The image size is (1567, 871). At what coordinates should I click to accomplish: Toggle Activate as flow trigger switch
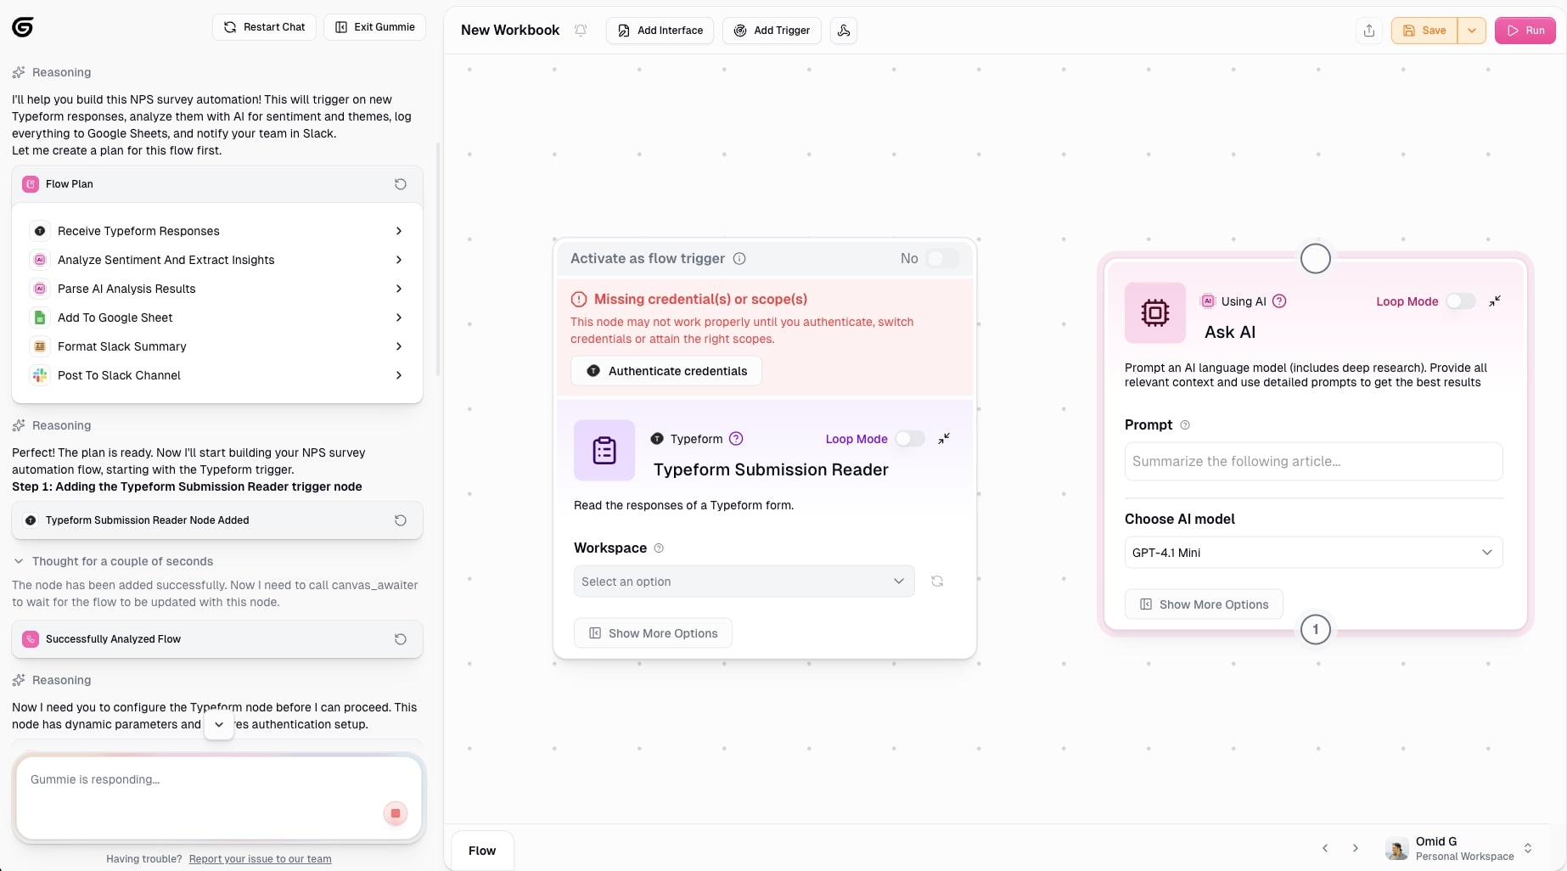[942, 258]
